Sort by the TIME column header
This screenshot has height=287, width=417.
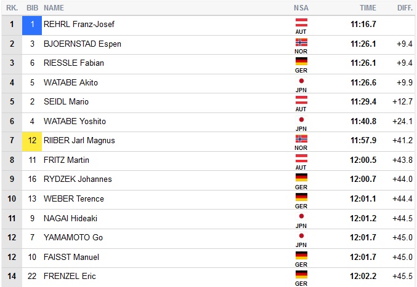point(368,8)
